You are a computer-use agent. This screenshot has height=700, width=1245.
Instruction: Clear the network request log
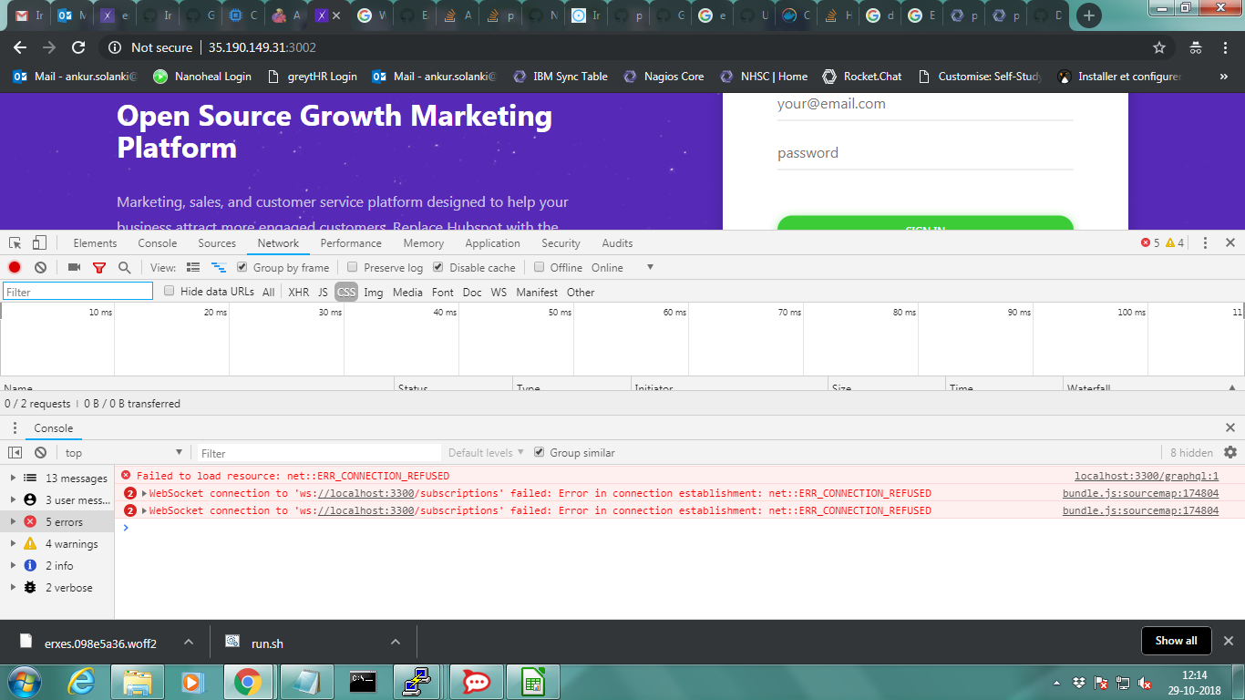click(39, 267)
